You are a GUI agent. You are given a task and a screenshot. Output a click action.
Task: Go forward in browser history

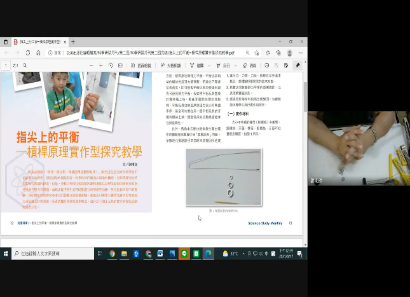pos(17,53)
